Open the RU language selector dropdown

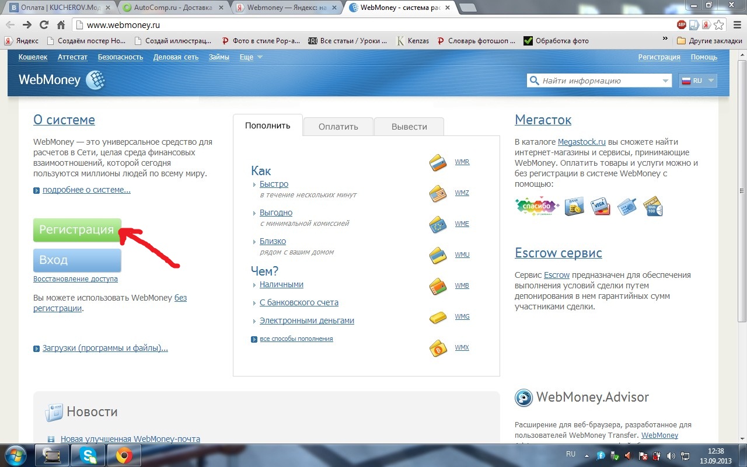point(698,81)
